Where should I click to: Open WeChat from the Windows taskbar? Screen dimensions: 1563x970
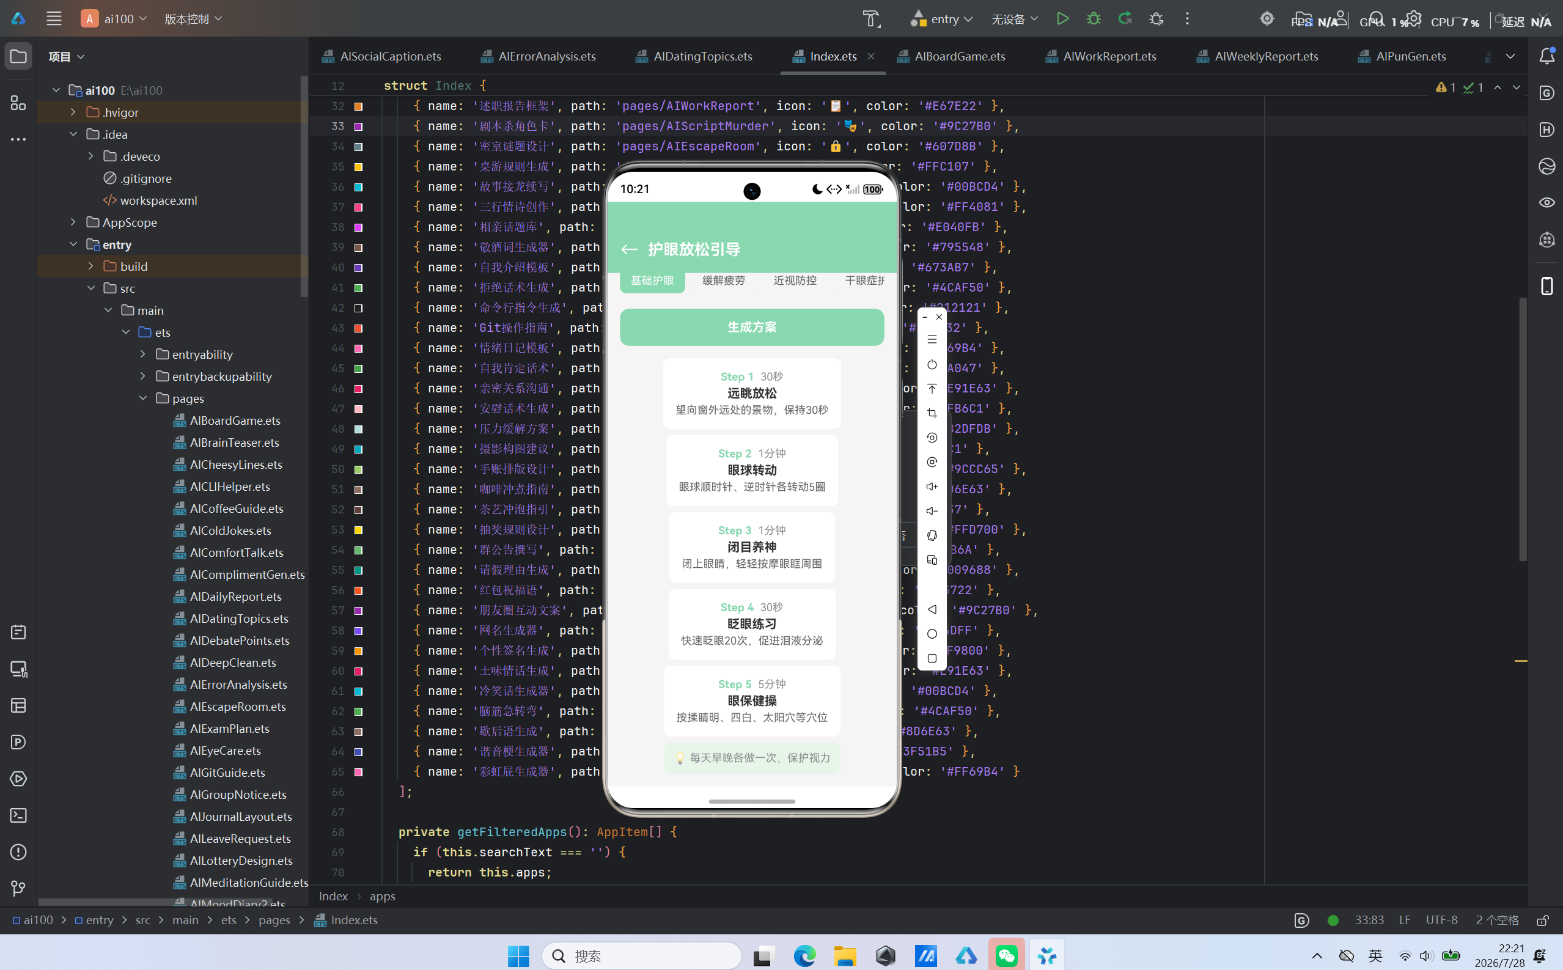tap(1006, 956)
